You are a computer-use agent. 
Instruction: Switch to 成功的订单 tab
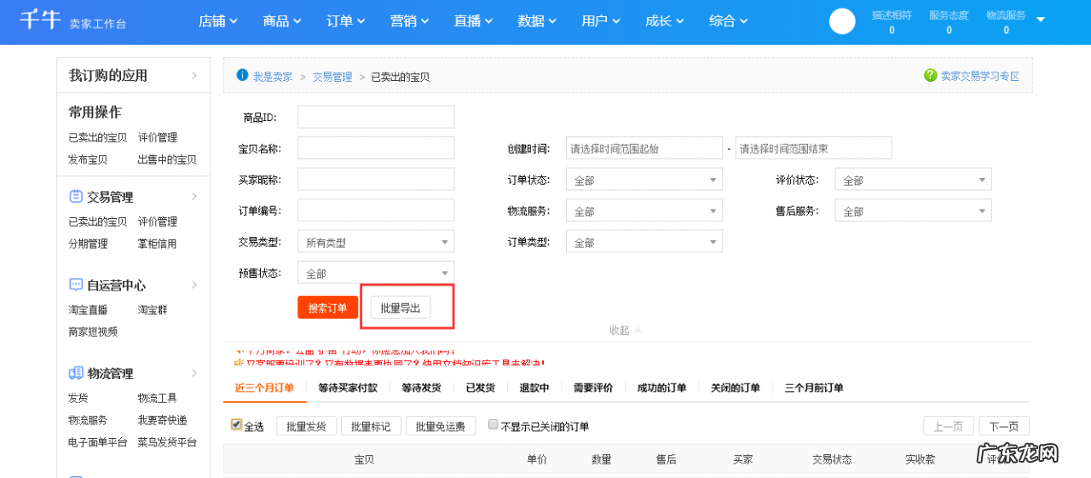coord(661,388)
